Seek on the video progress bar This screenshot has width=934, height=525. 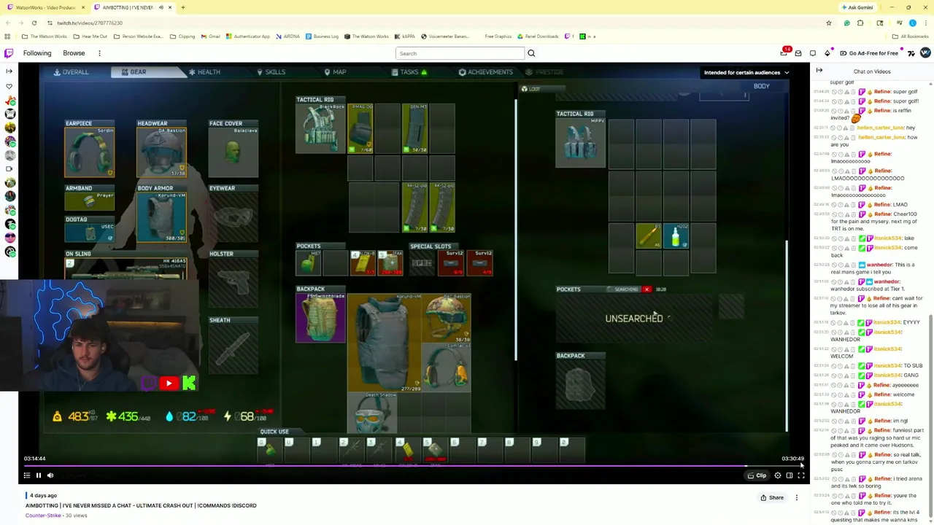click(x=414, y=465)
